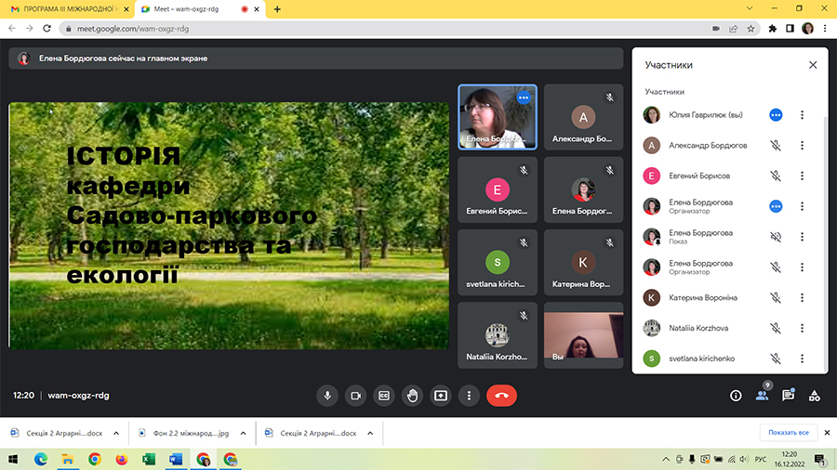Click the Показать все downloads button

click(x=790, y=433)
